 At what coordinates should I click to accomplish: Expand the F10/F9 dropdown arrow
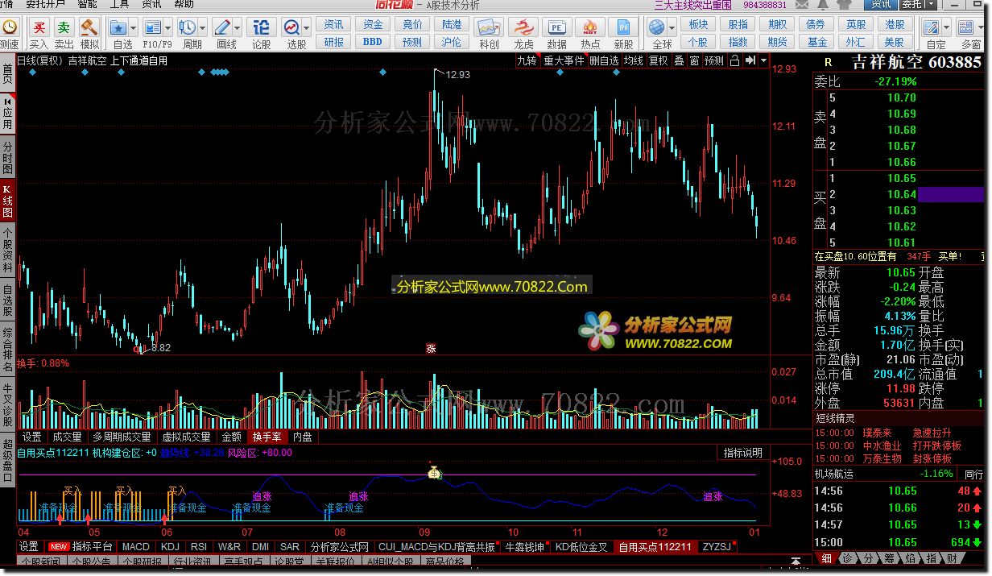[x=167, y=28]
